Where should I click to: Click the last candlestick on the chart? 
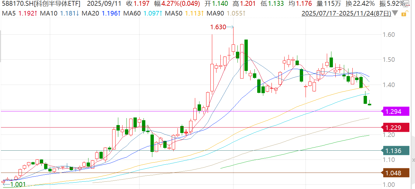point(370,104)
